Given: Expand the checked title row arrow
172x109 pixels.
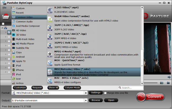Looking at the screenshot, I should click(x=6, y=32).
